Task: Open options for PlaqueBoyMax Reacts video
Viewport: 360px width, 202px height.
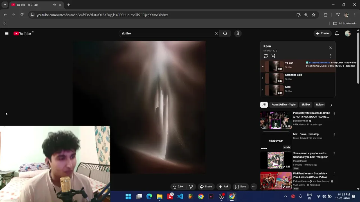Action: tap(334, 113)
